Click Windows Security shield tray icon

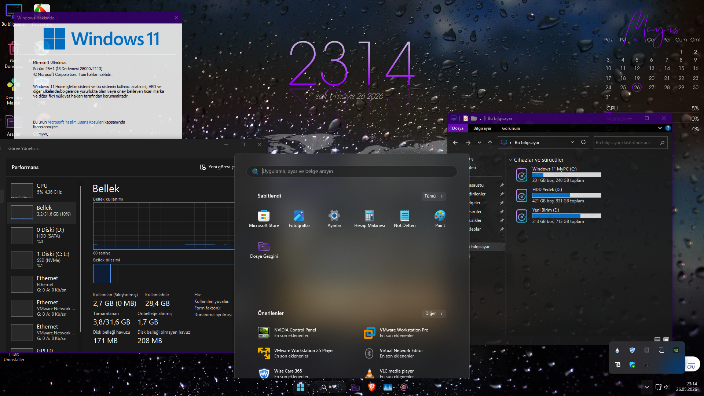tap(632, 365)
